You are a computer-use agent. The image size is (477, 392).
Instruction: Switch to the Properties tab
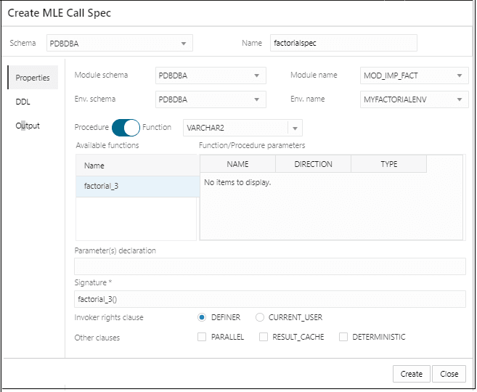pos(33,78)
